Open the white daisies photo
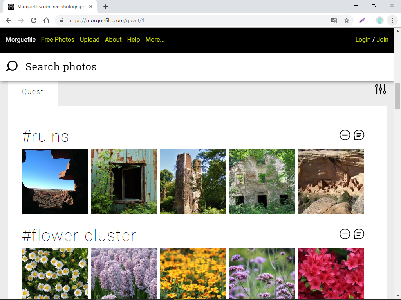This screenshot has height=300, width=401. pyautogui.click(x=55, y=273)
